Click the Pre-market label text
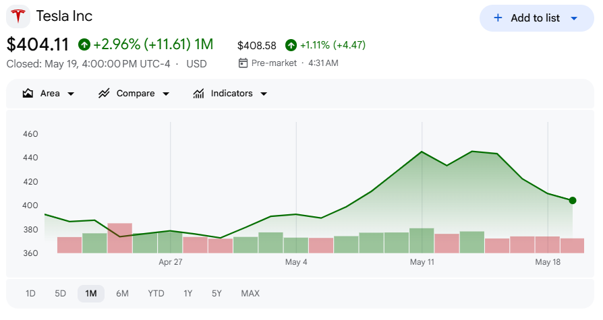Viewport: 603px width, 320px height. [x=274, y=63]
